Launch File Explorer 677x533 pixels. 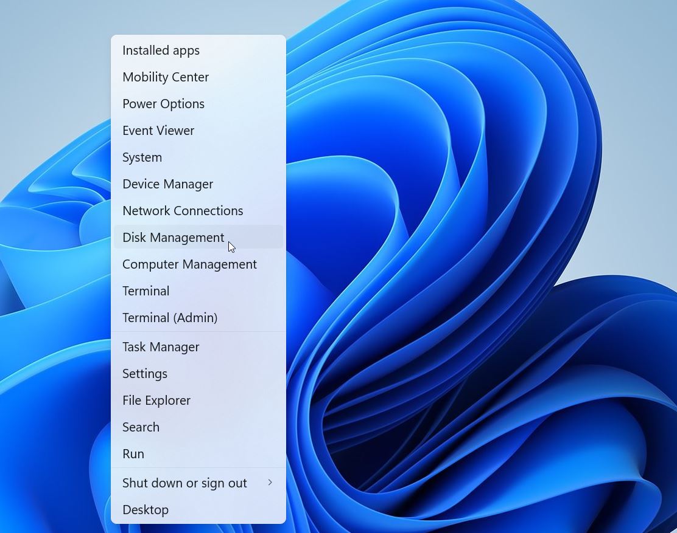pyautogui.click(x=198, y=401)
